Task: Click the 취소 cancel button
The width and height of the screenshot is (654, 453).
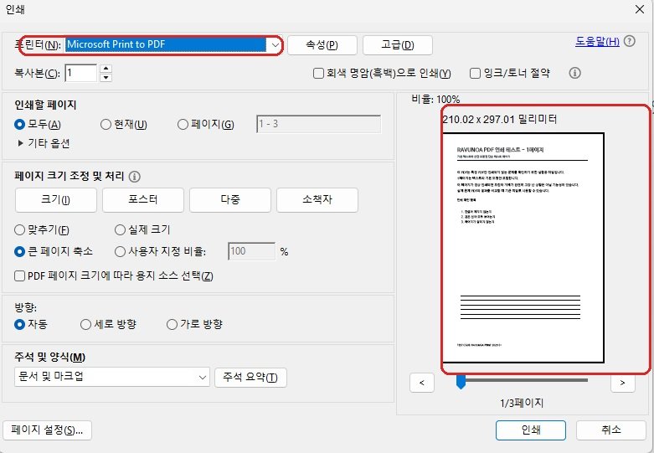Action: (x=611, y=430)
